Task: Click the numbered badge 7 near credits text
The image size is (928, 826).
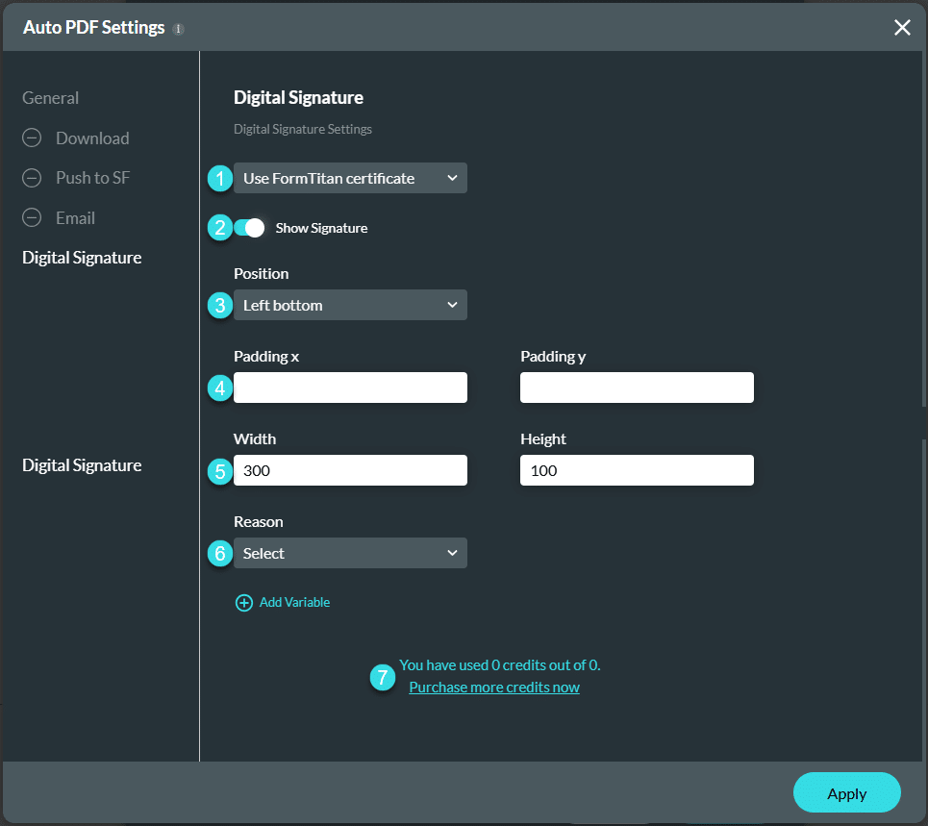Action: [382, 677]
